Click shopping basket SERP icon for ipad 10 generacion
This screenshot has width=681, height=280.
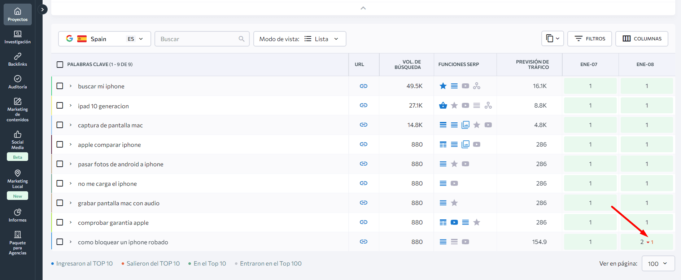[443, 105]
